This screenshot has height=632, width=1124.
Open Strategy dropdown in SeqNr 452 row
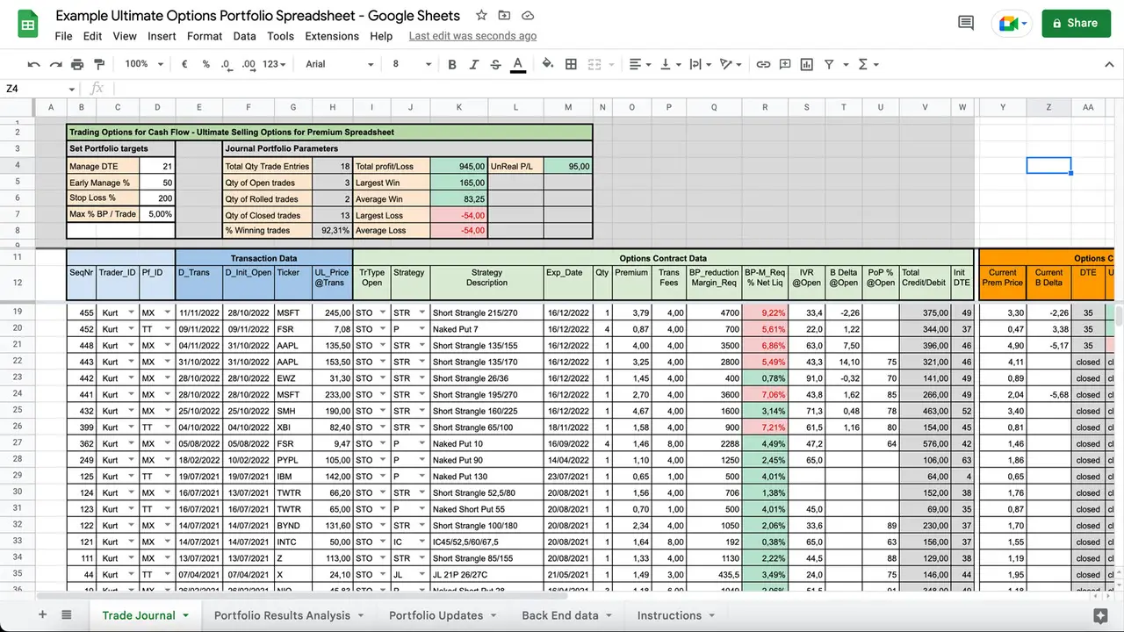[x=421, y=329]
